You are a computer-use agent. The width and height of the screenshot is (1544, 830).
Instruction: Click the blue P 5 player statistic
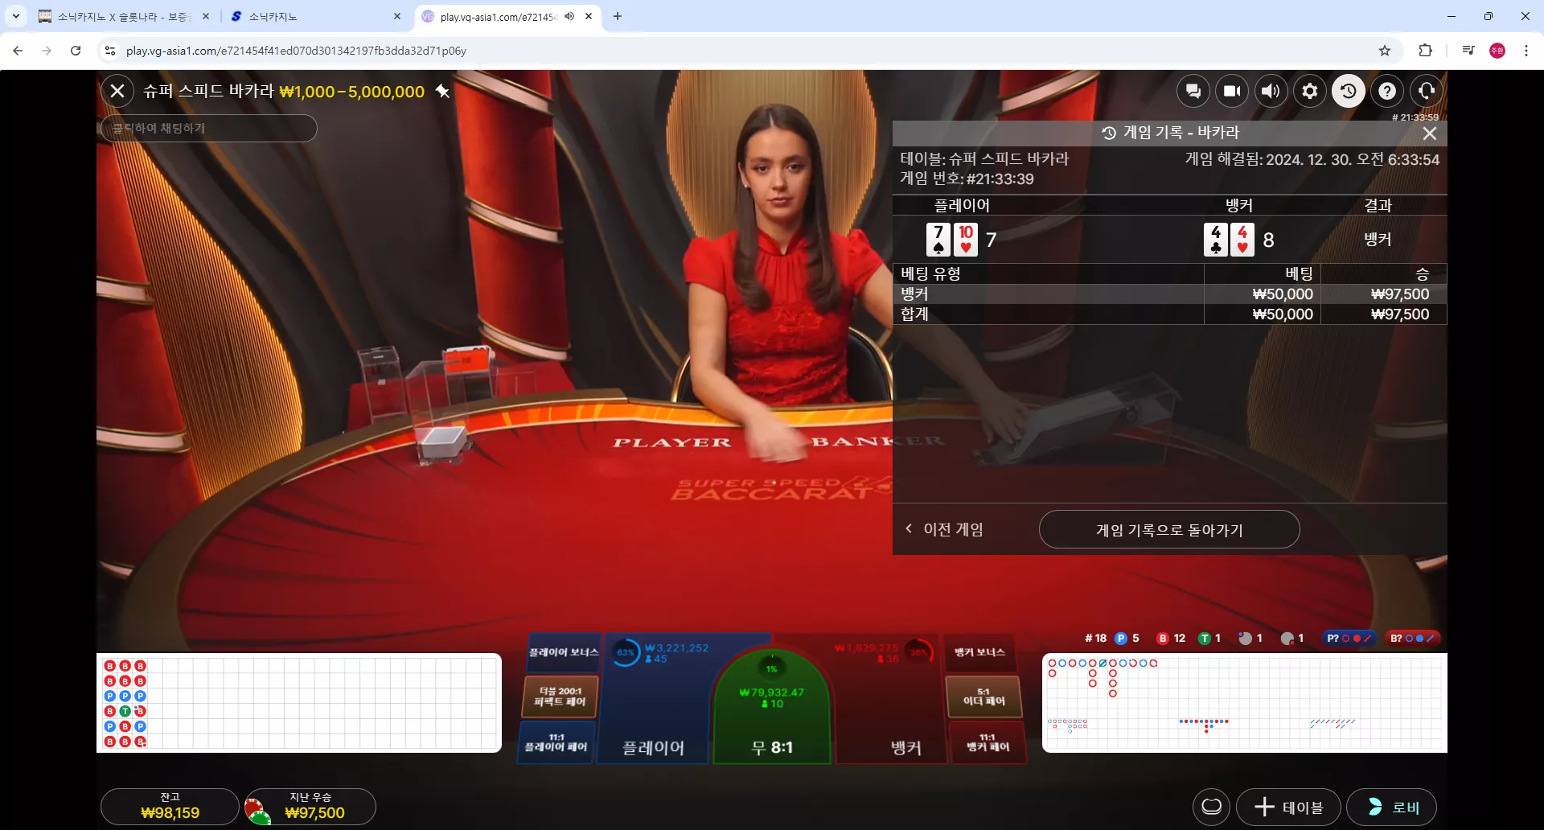tap(1127, 638)
